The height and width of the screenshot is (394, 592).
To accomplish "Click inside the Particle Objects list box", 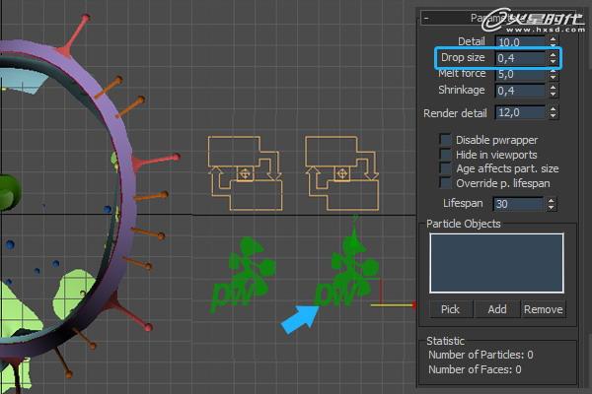I will tap(495, 262).
